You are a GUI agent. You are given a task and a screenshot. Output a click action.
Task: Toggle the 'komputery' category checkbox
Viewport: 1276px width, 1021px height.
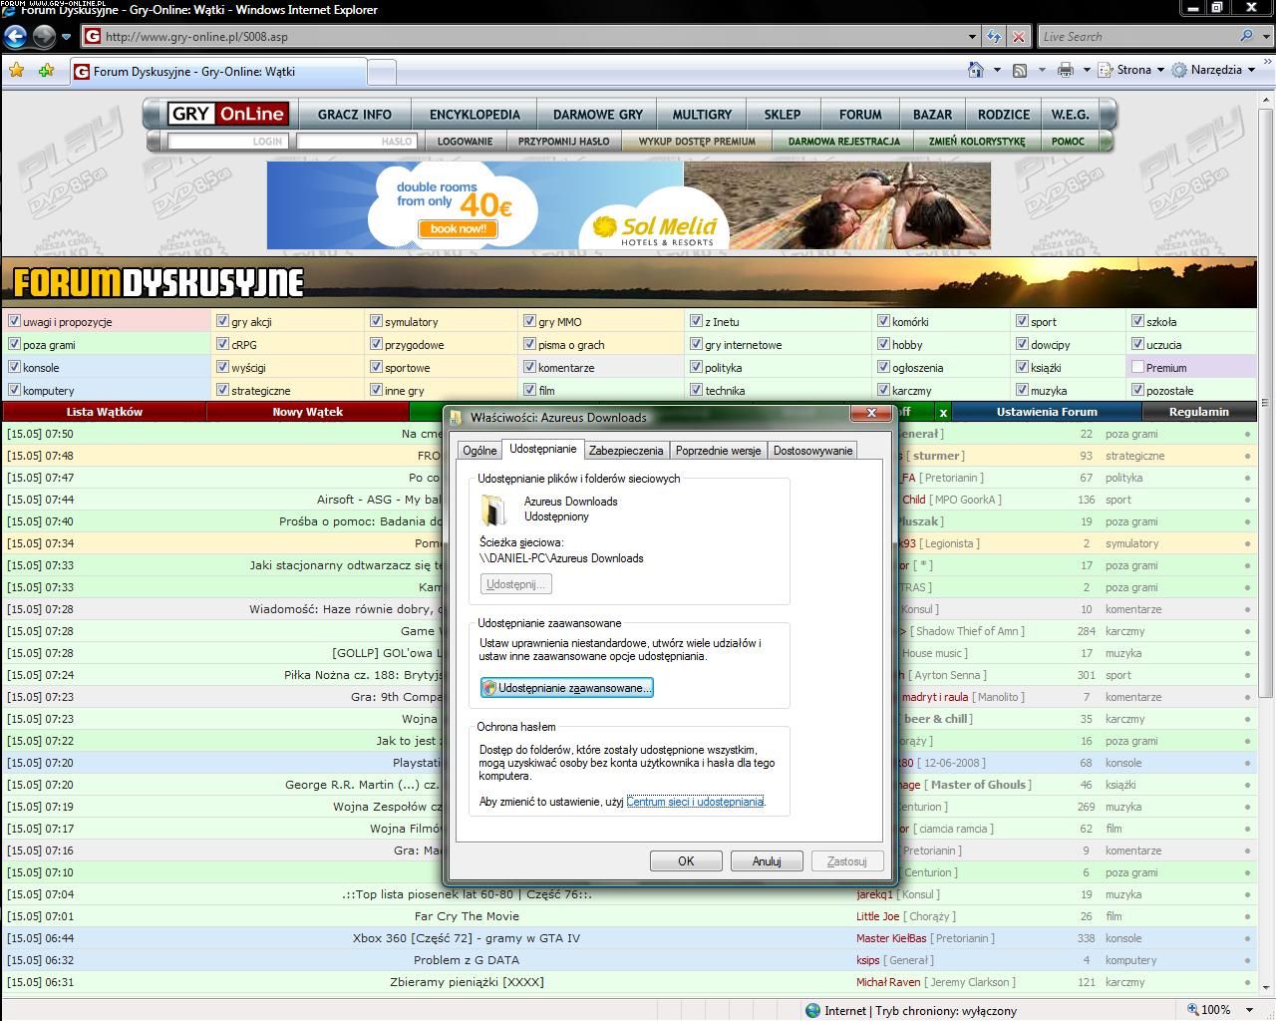click(14, 390)
